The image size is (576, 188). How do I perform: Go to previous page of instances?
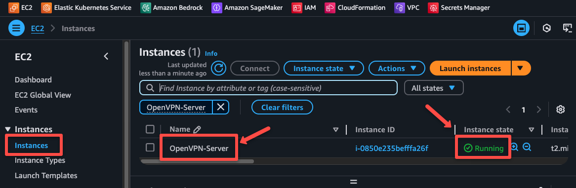point(508,110)
